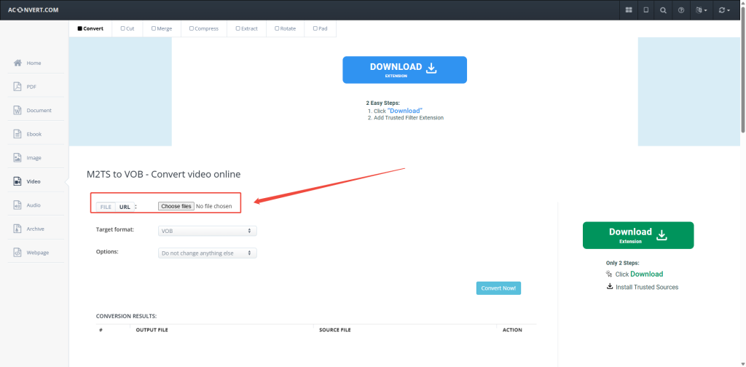Click the page's vertical scrollbar

point(742,73)
